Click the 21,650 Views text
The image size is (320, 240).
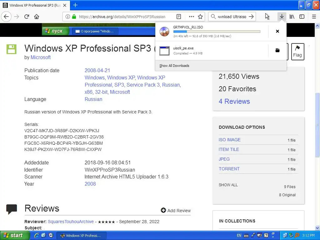239,76
